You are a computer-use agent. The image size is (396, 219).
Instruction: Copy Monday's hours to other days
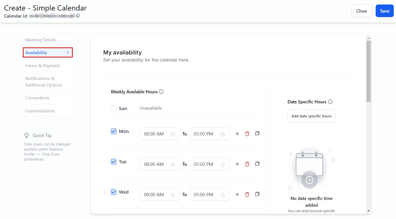[257, 133]
